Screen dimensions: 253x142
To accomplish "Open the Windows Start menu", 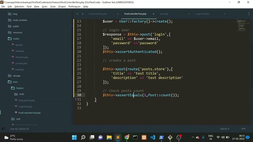I will coord(74,137).
